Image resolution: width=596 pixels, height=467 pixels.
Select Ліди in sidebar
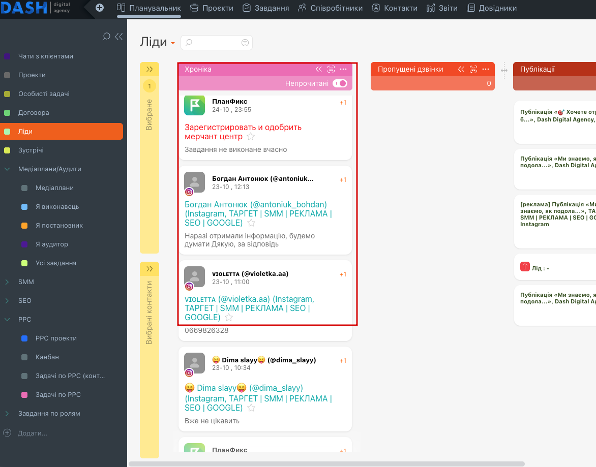[x=62, y=132]
